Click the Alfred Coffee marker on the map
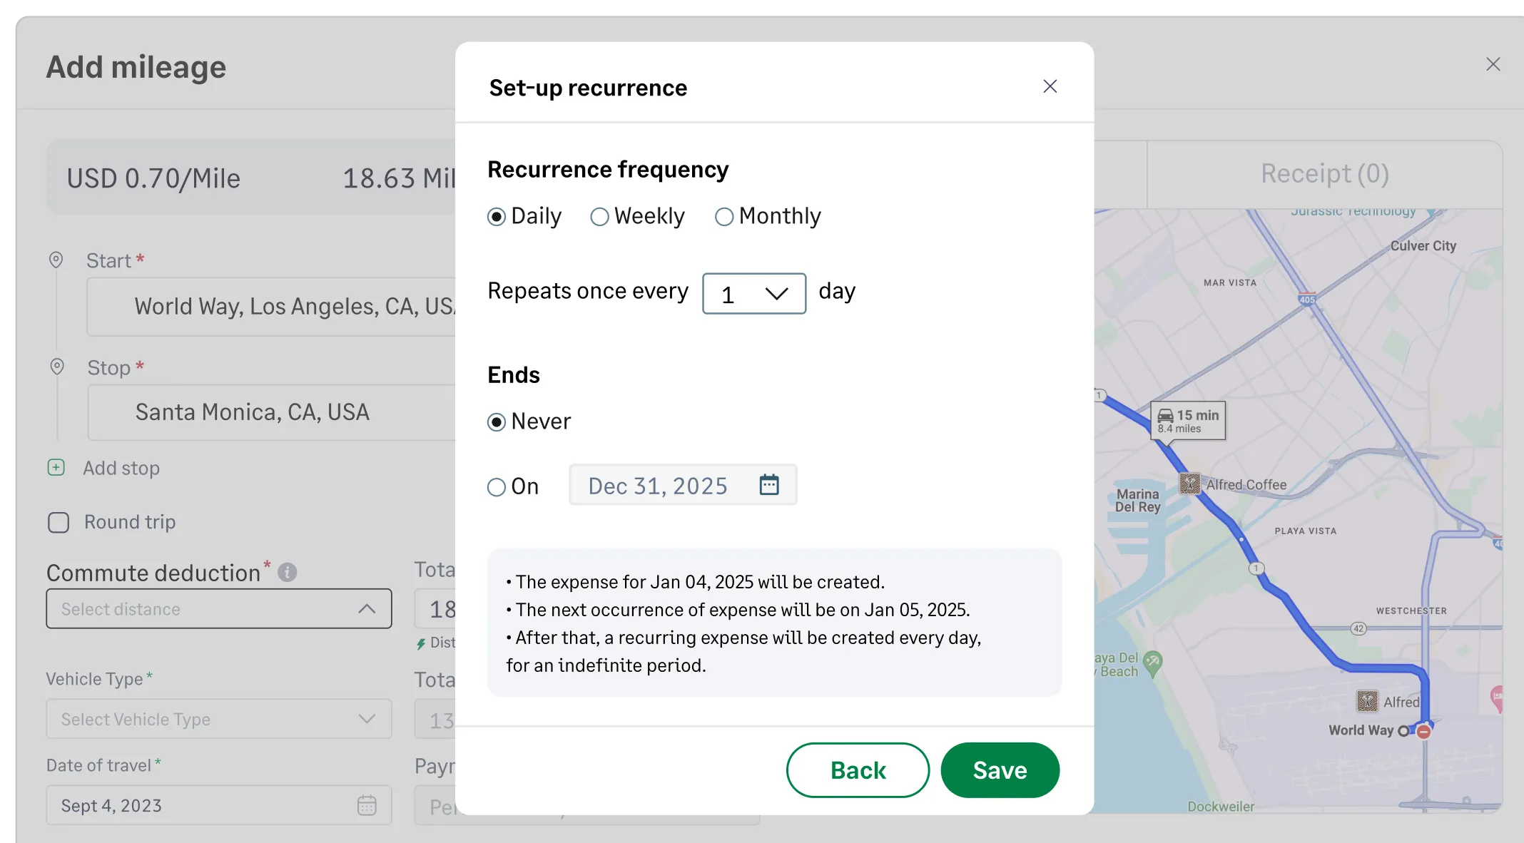The width and height of the screenshot is (1524, 843). 1189,484
